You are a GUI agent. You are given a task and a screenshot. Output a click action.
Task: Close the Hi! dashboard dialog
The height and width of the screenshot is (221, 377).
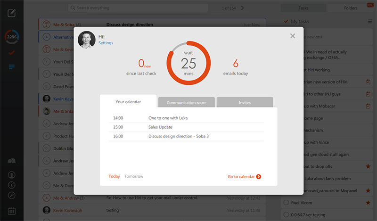click(292, 36)
